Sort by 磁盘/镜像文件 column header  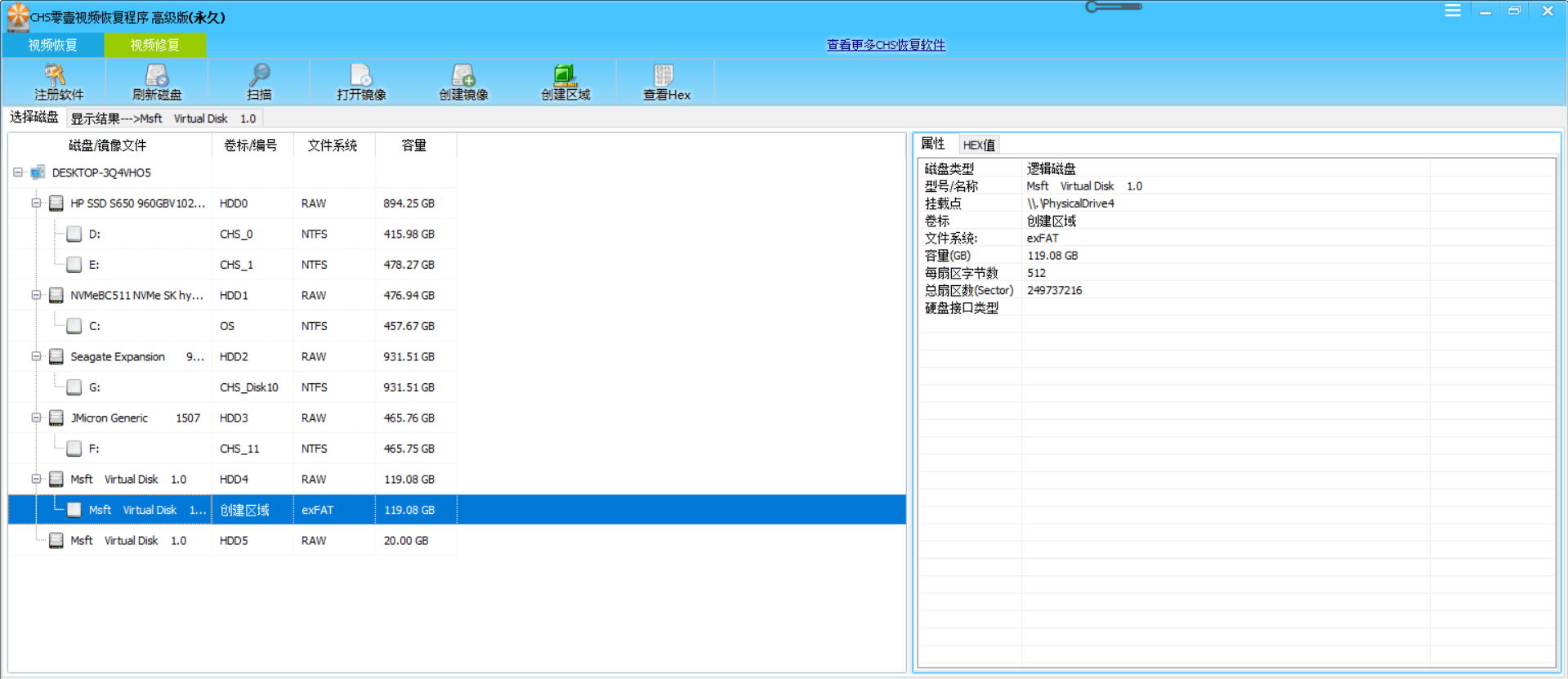109,145
